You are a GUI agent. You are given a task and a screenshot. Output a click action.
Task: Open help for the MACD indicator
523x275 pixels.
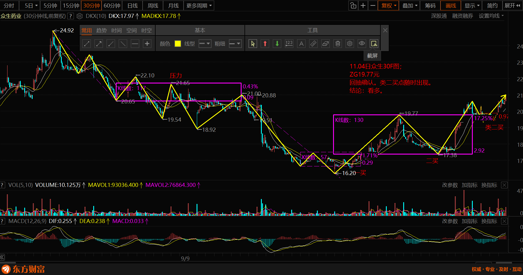(x=2, y=221)
